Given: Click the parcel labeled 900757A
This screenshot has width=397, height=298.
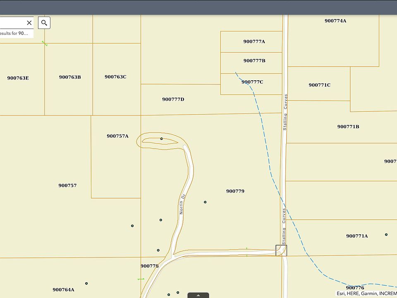Looking at the screenshot, I should point(117,136).
